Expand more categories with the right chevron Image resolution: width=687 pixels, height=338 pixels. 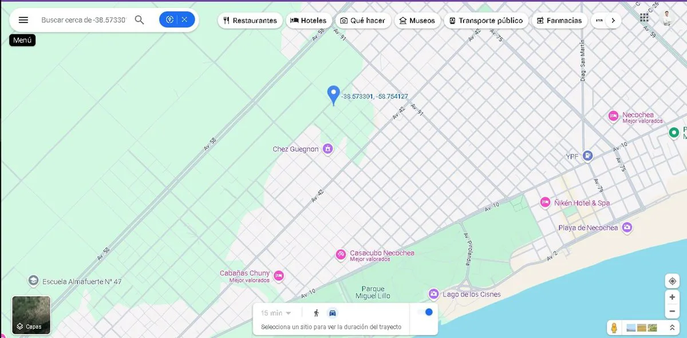click(613, 21)
